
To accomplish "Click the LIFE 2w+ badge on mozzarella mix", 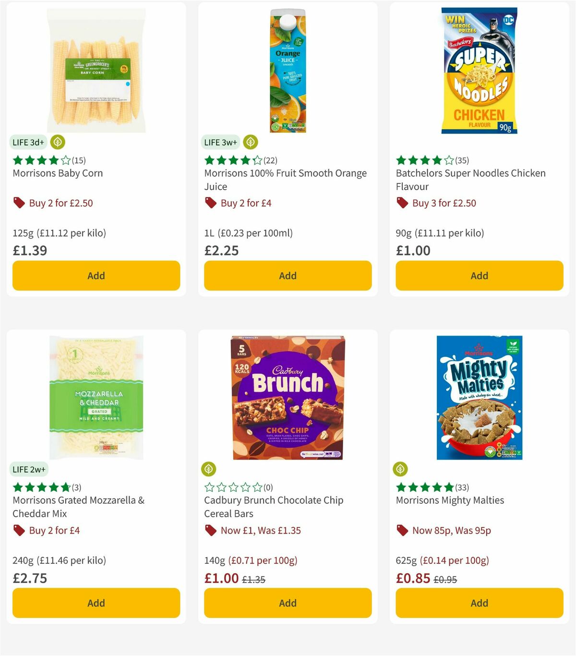I will 29,469.
